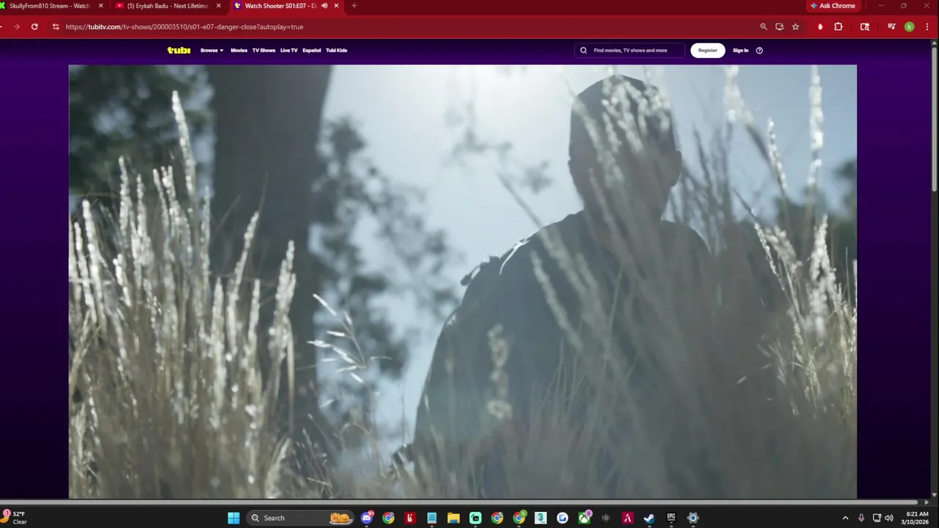Screen dimensions: 939x528
Task: Close the SkullyFrom810 Stream tab
Action: pyautogui.click(x=101, y=6)
